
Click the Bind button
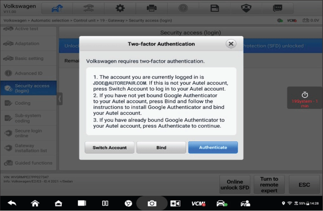pos(161,147)
